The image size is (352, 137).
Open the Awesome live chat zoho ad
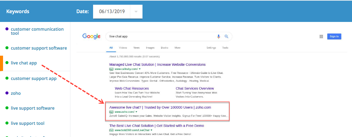point(160,107)
